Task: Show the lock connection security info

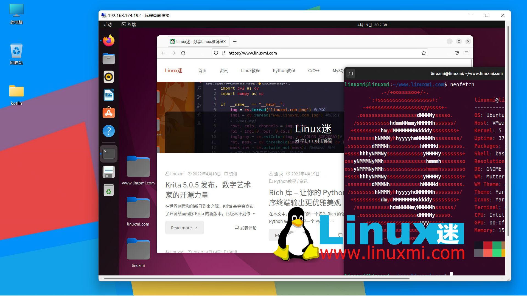Action: click(x=224, y=53)
